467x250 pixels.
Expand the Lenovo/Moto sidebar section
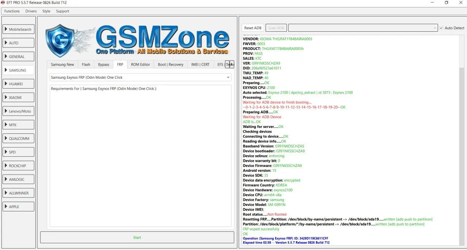tap(19, 111)
